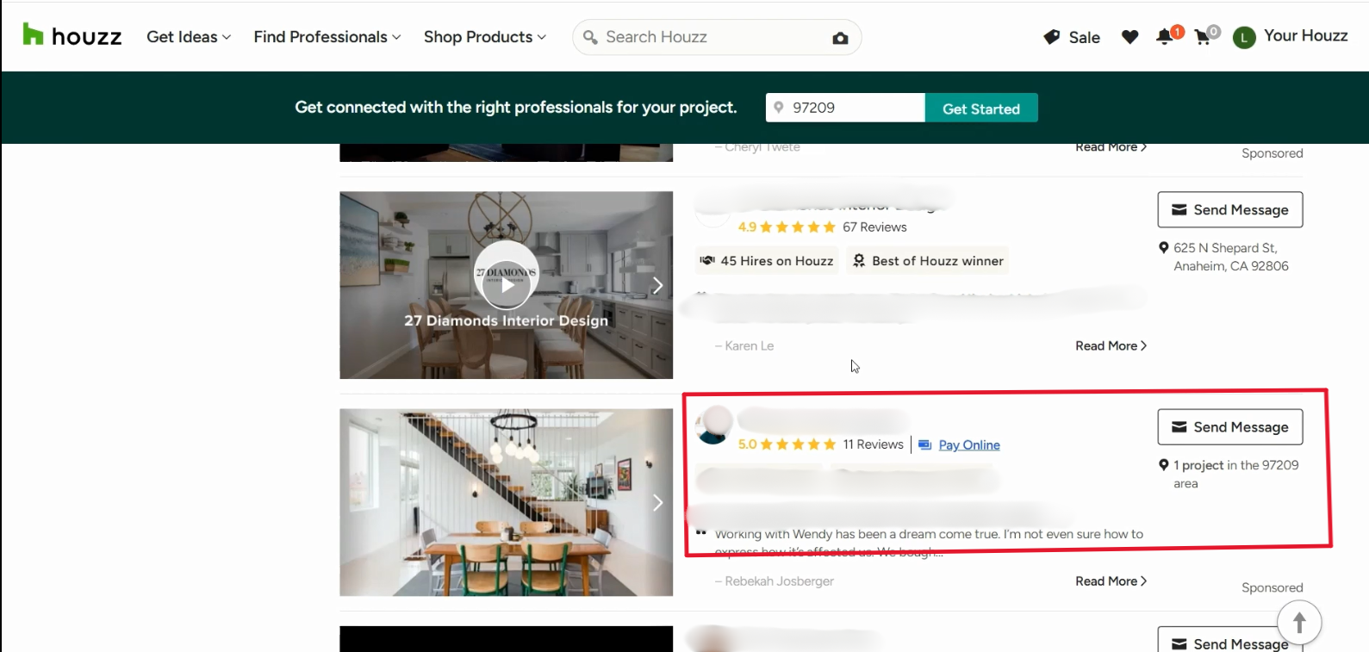Send Message to the Anaheim professional

(x=1229, y=209)
